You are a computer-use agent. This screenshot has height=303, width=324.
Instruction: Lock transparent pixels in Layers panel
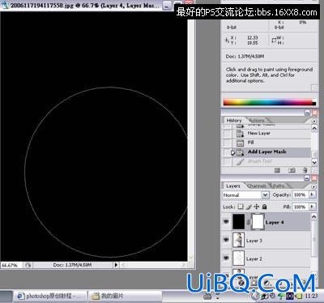240,207
